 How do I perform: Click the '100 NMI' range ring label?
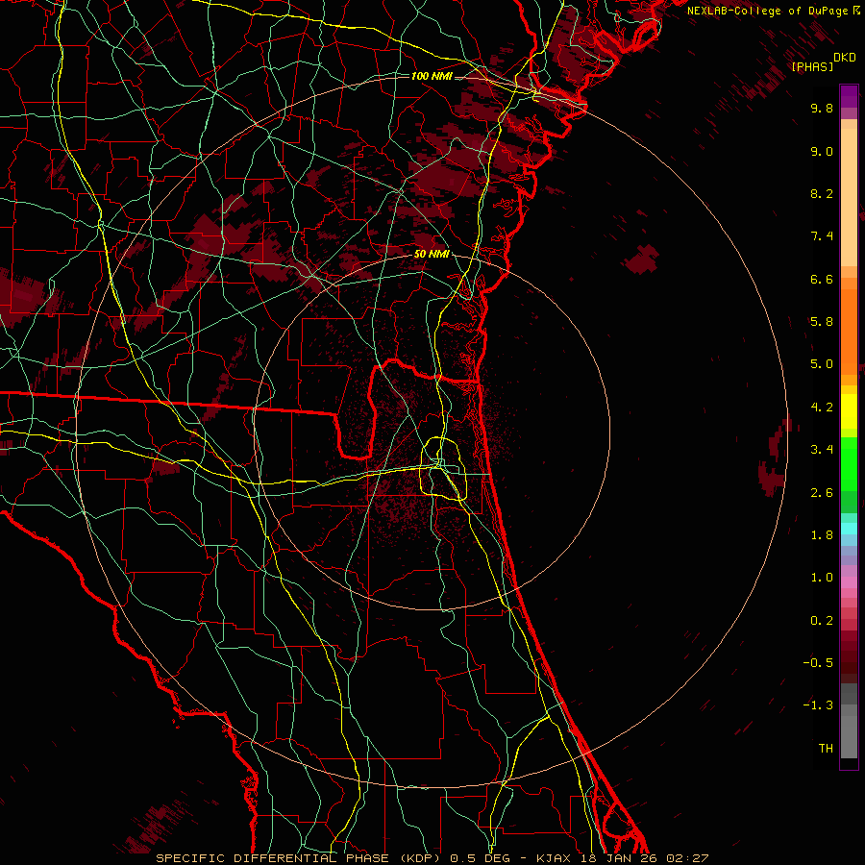(432, 76)
